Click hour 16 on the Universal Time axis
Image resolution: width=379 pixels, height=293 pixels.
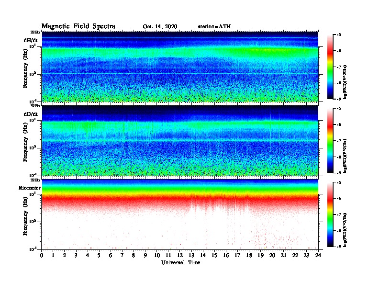[226, 256]
